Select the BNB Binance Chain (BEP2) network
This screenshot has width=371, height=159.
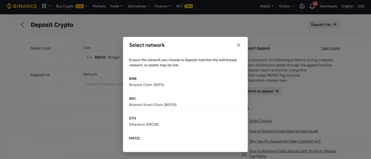pos(185,82)
